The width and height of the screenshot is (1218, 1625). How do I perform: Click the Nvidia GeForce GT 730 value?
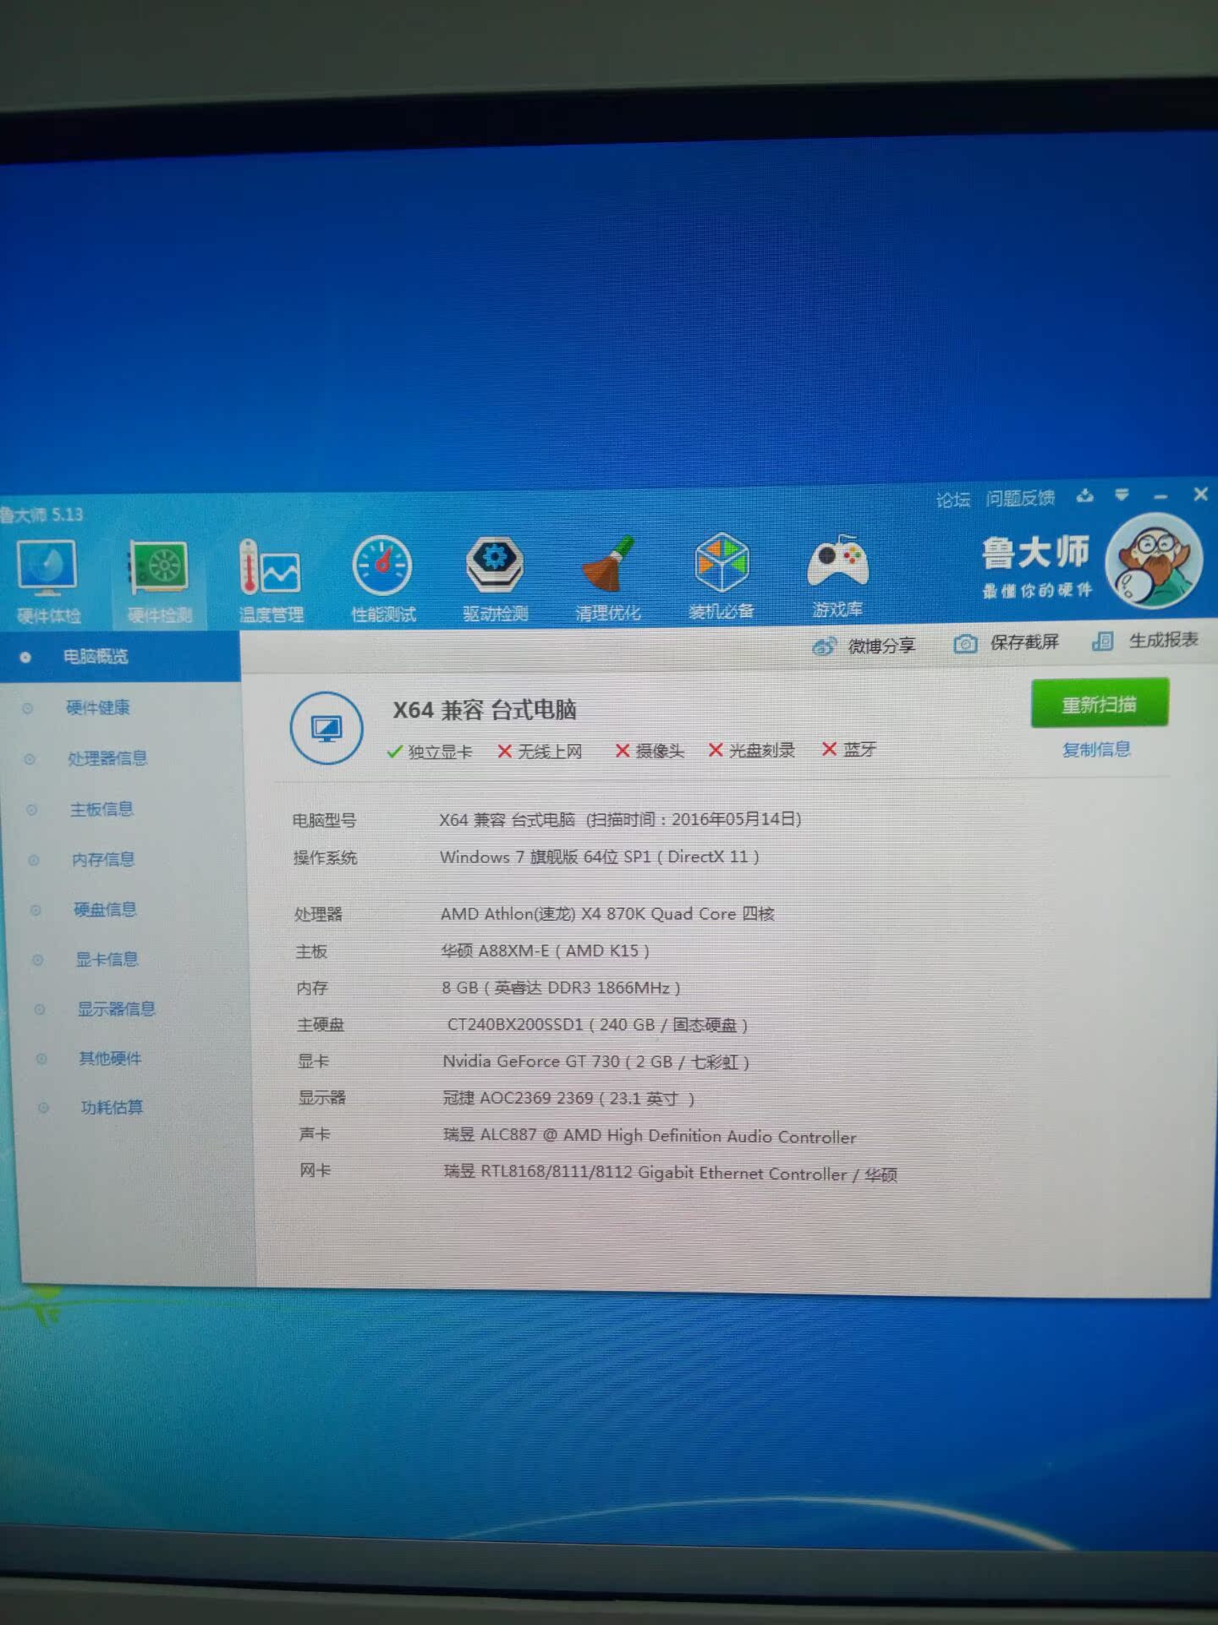(596, 1062)
